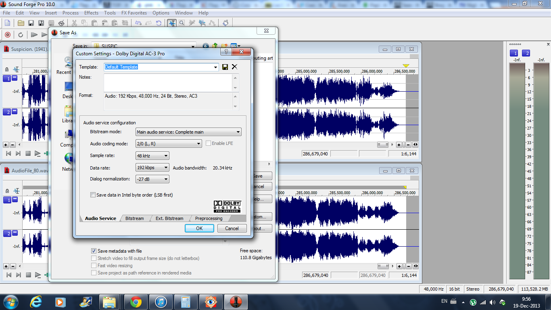Save the template with the floppy icon

pos(225,67)
